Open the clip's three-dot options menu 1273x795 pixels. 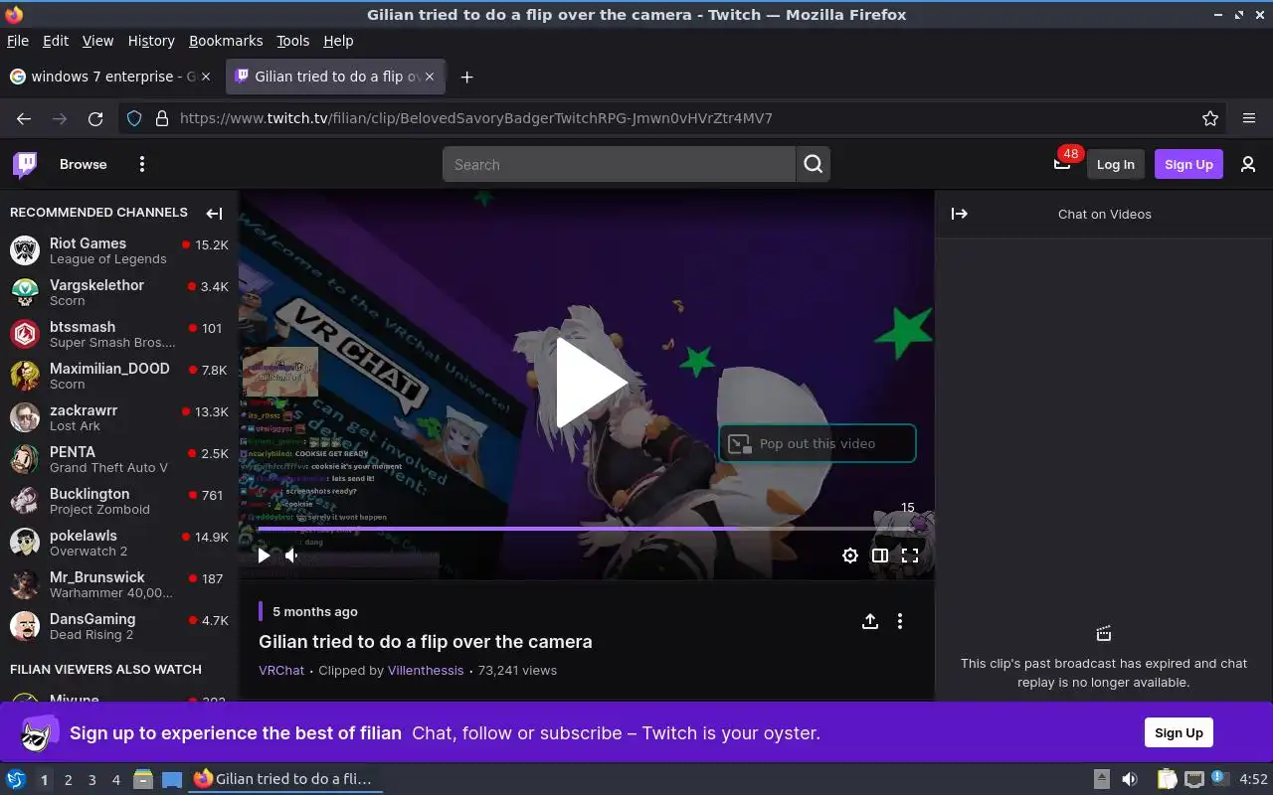[900, 621]
